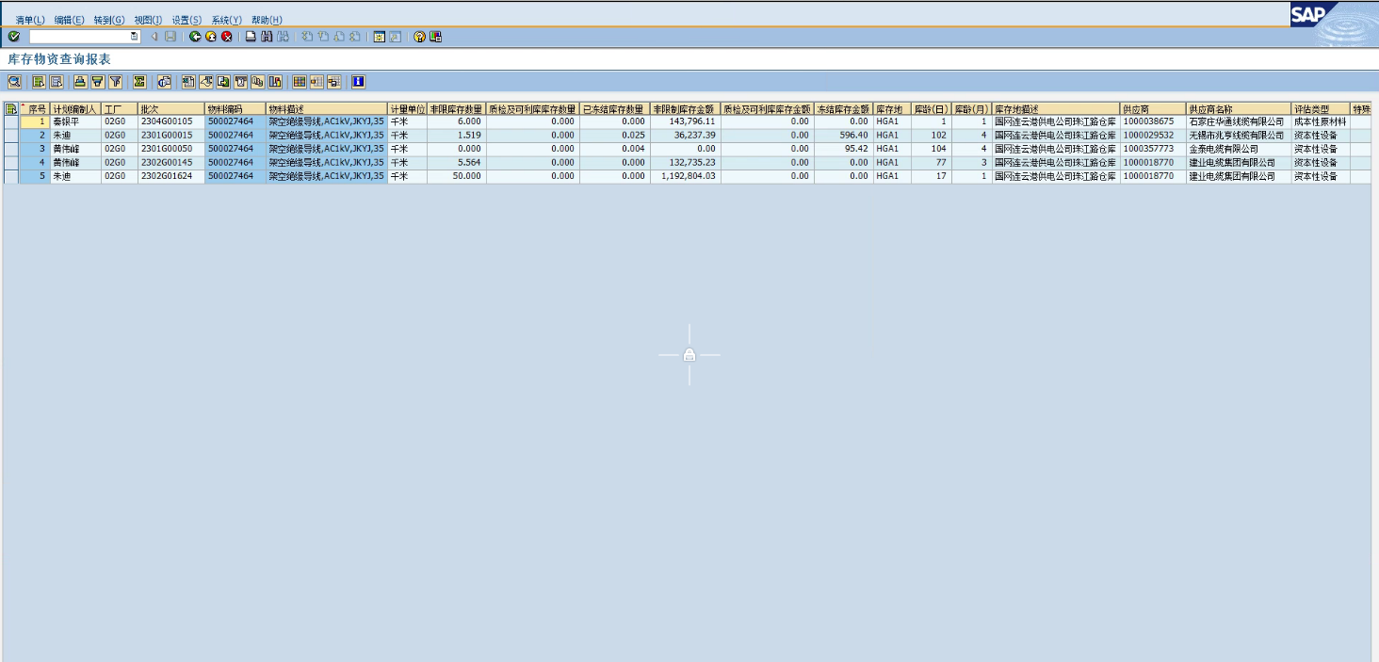
Task: Click the green Back arrow icon
Action: coord(195,37)
